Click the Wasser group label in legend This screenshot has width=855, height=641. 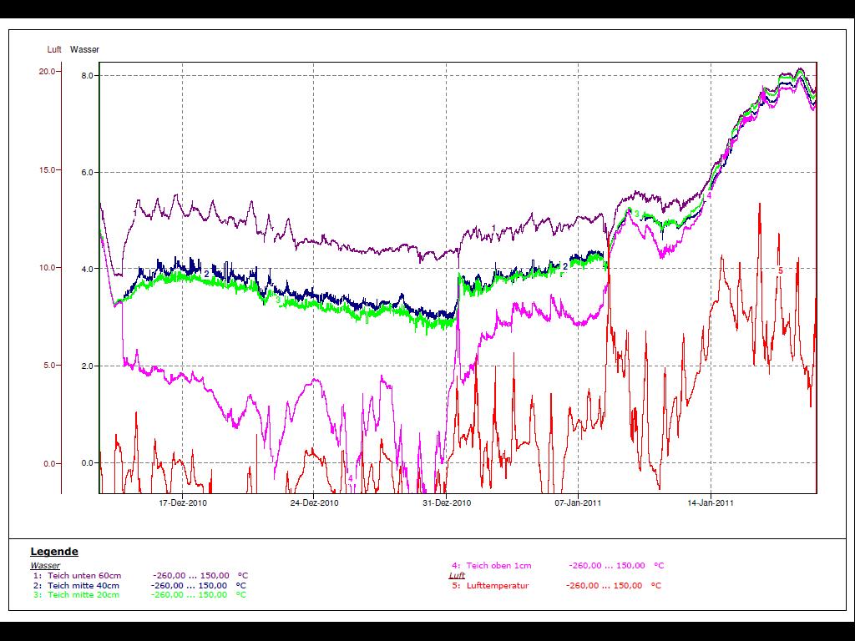(x=45, y=566)
